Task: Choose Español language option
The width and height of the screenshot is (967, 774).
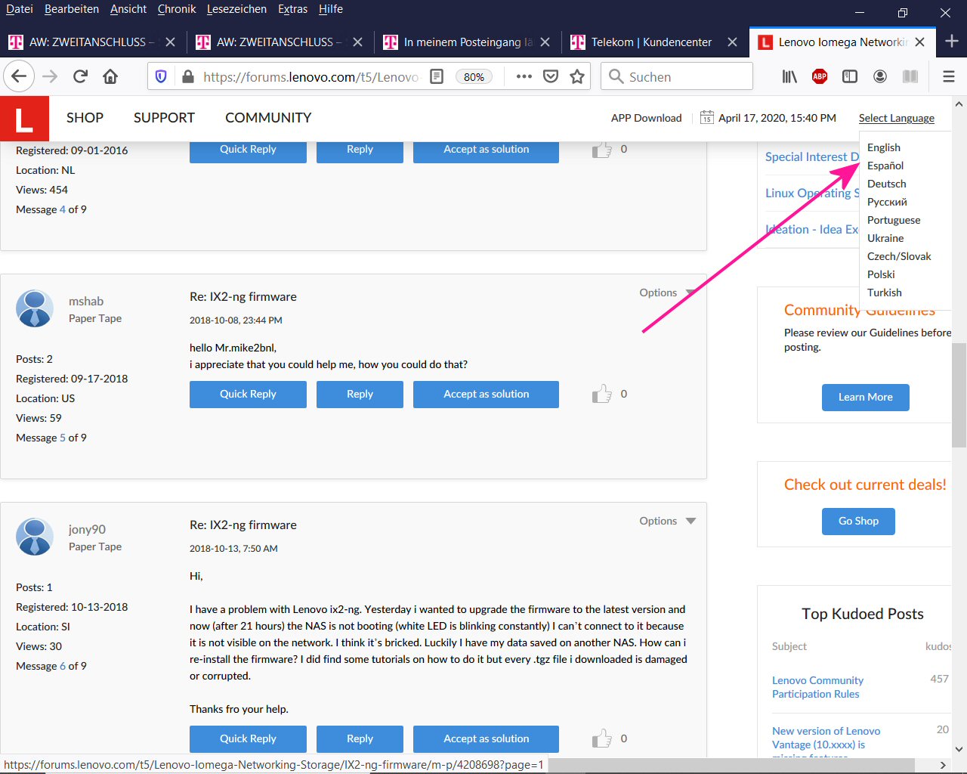Action: 885,166
